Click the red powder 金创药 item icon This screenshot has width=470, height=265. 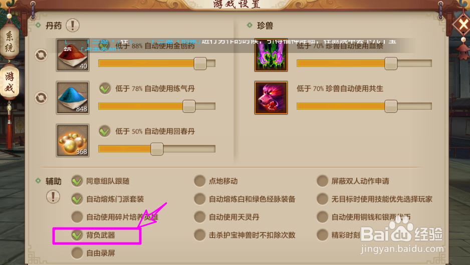click(73, 55)
